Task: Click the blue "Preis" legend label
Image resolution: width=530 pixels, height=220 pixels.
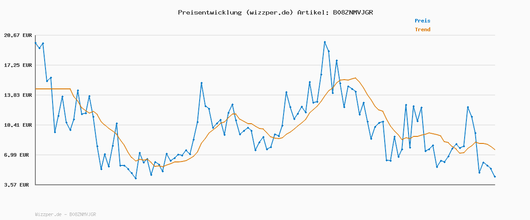Action: (422, 21)
